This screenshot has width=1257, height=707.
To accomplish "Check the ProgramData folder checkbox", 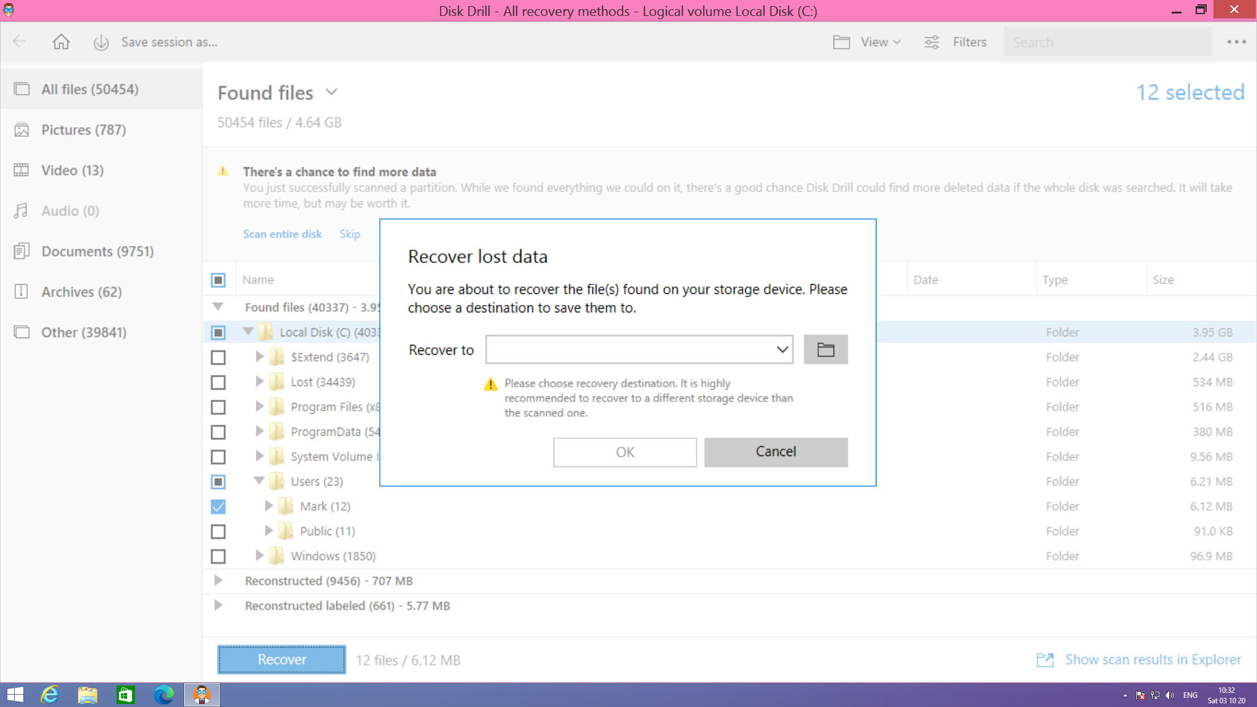I will tap(218, 432).
